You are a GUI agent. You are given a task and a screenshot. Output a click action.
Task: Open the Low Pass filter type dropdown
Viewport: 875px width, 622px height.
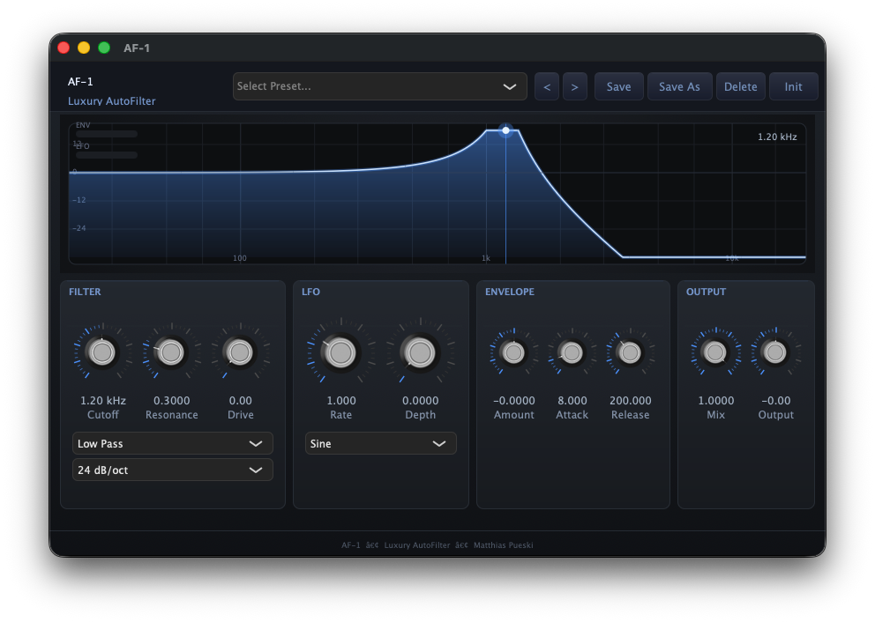(x=172, y=444)
